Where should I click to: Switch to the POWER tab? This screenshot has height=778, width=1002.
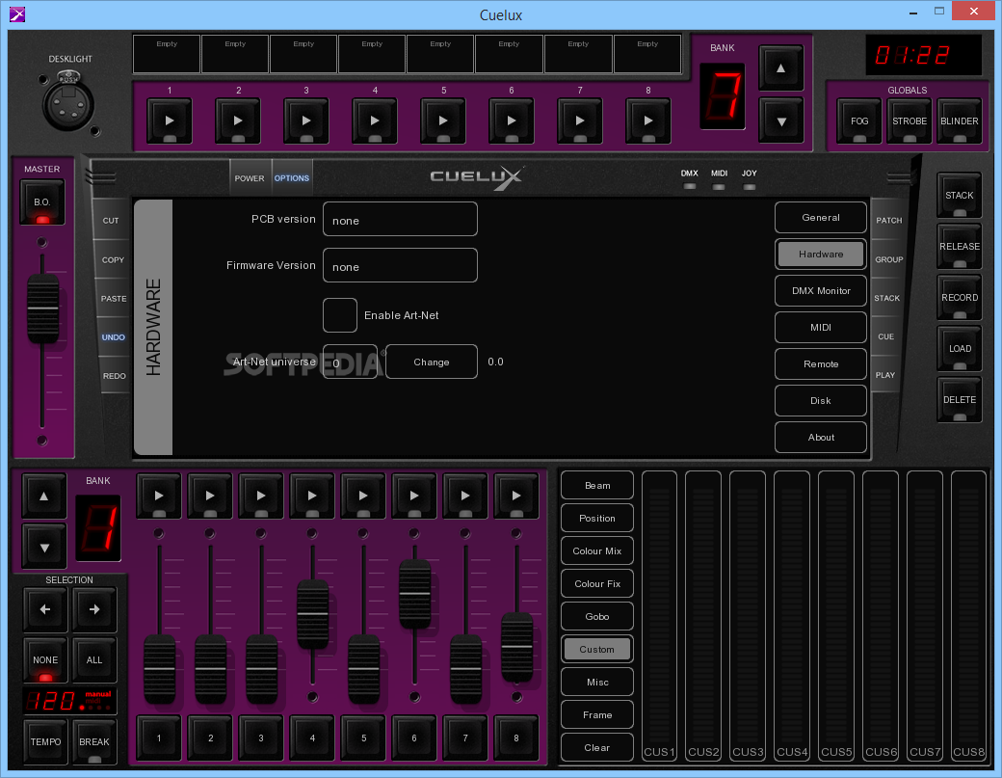[250, 177]
